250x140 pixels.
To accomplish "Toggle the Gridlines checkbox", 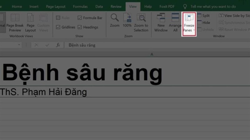I will point(58,27).
